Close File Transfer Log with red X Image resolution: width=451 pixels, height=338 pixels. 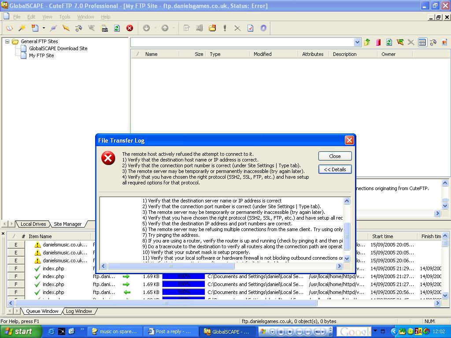(349, 140)
